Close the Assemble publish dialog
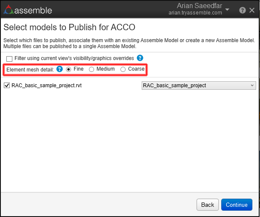Screen dimensions: 260x217 (252, 10)
